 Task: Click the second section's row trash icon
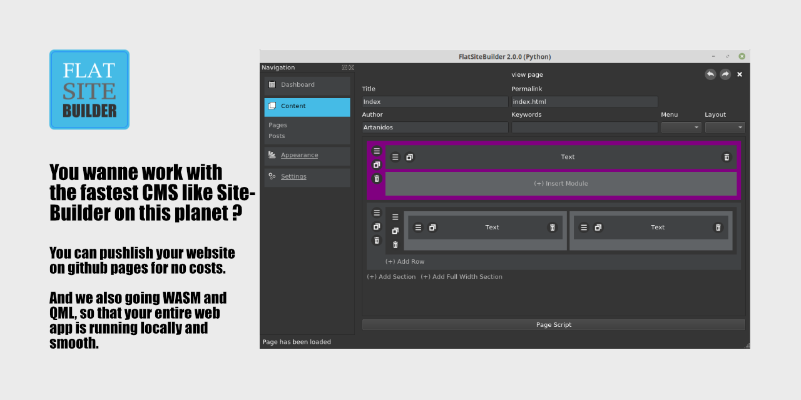tap(395, 244)
